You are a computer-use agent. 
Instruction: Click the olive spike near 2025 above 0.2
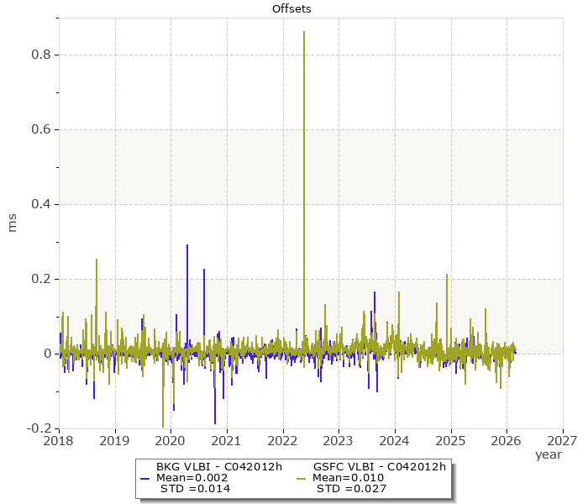click(x=447, y=276)
